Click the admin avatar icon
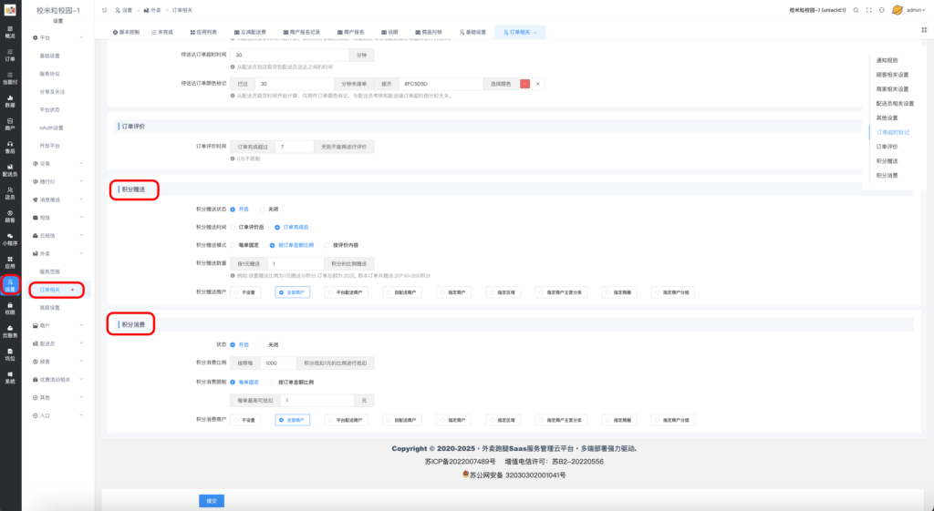 898,10
